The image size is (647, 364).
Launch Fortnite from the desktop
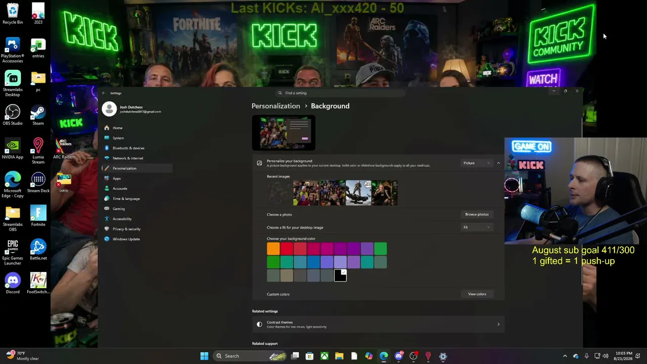38,216
